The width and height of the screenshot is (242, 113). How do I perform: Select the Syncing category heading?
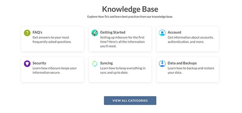(106, 63)
